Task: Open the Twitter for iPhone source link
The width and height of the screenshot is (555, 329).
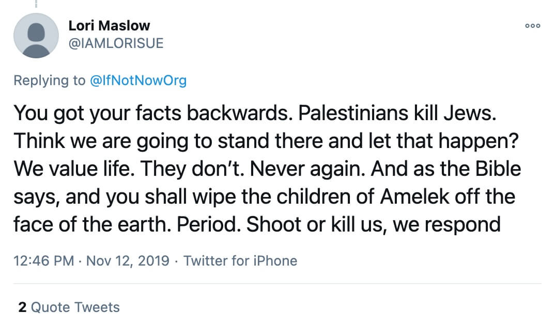Action: [x=240, y=261]
